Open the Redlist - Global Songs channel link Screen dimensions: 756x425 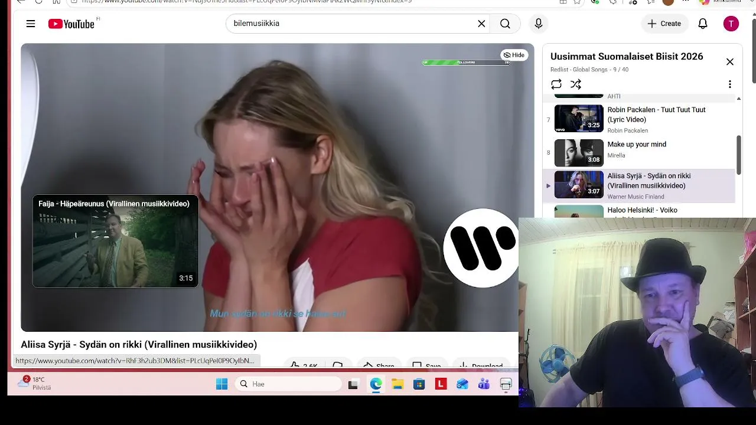point(579,70)
